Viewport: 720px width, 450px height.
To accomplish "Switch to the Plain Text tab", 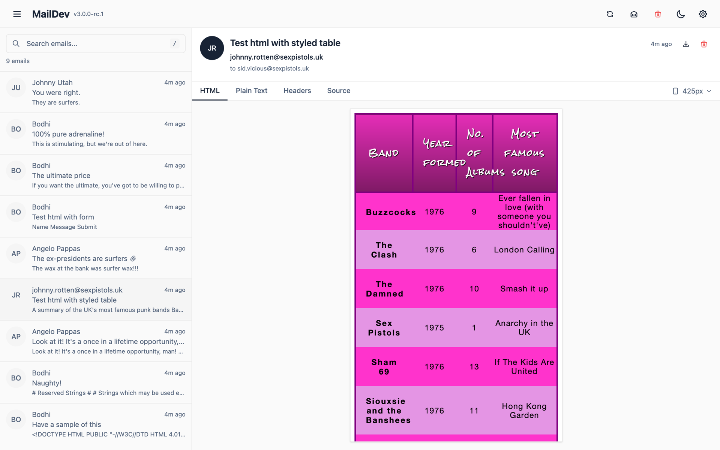I will click(252, 90).
